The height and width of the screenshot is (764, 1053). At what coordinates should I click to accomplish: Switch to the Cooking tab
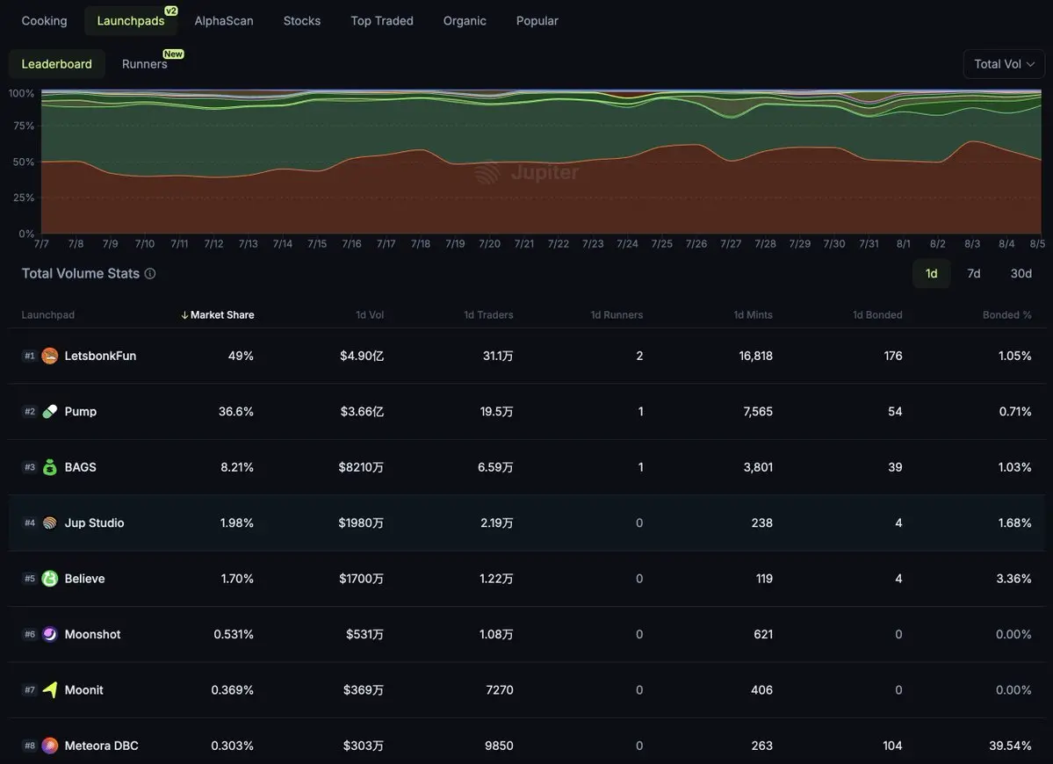click(x=44, y=21)
